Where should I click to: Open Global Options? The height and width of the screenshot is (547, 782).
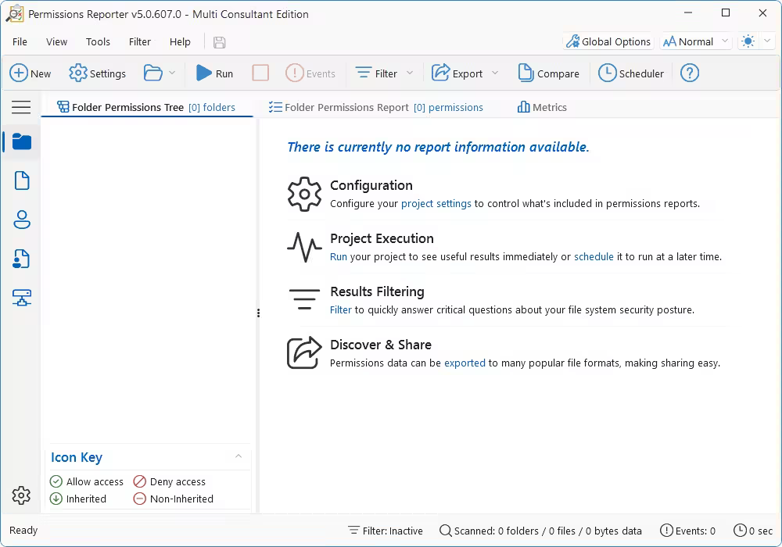(x=608, y=41)
